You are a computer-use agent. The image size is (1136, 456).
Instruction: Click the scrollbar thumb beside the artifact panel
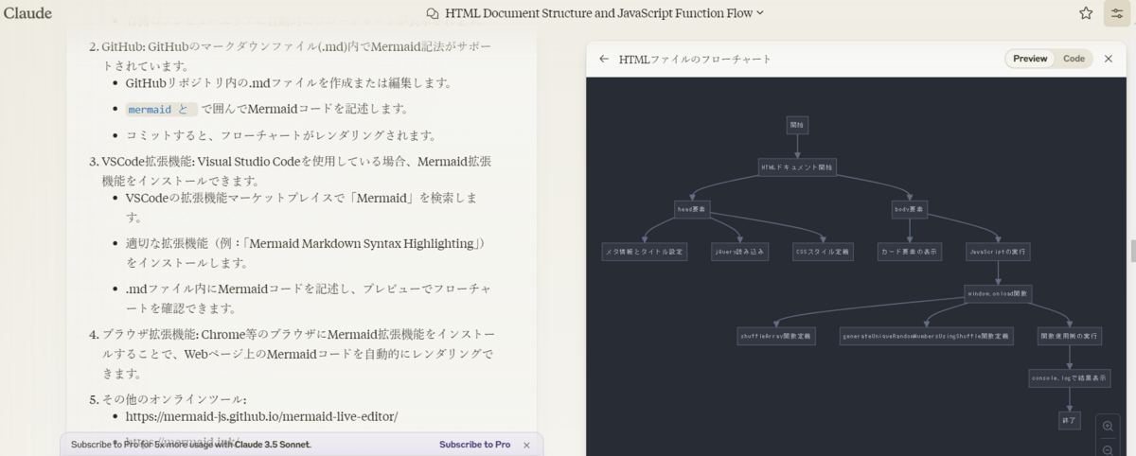(1132, 252)
